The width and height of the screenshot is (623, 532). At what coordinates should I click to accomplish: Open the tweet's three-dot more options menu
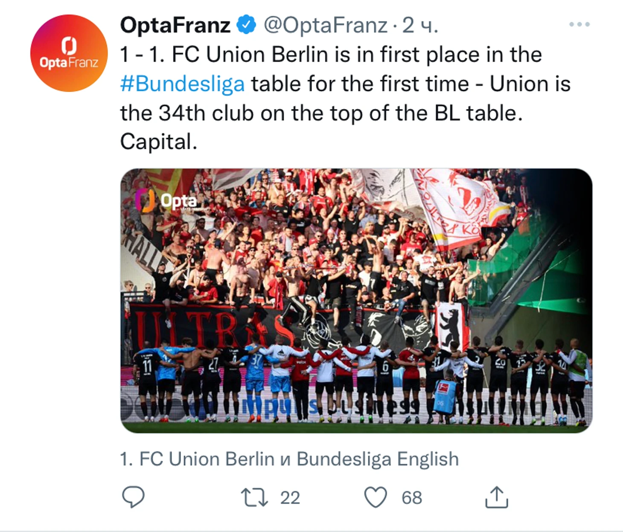tap(579, 25)
